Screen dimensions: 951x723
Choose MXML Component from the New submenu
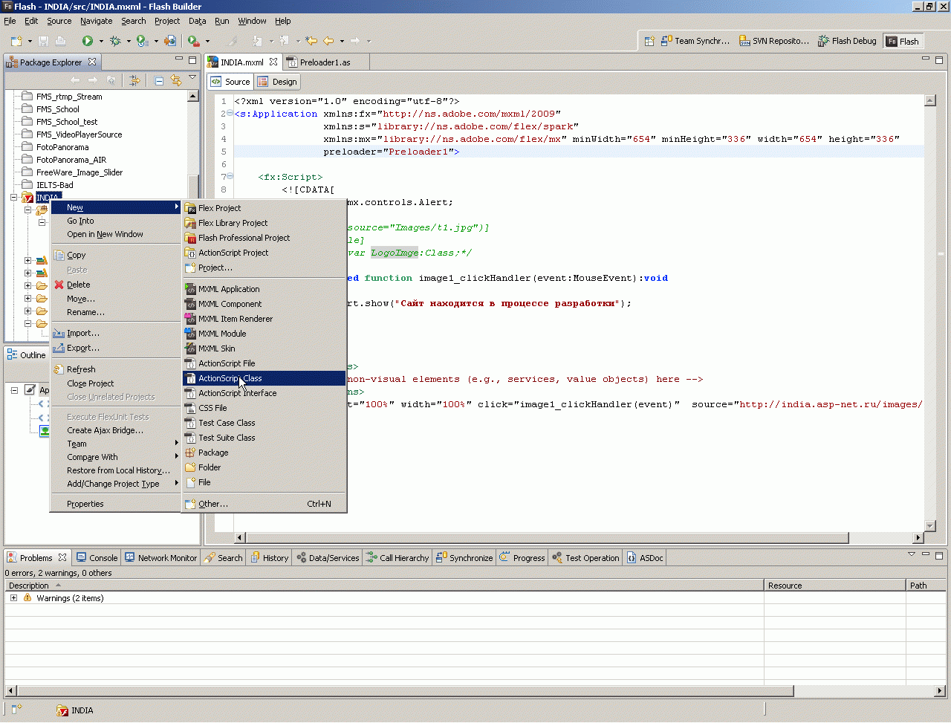pyautogui.click(x=230, y=304)
